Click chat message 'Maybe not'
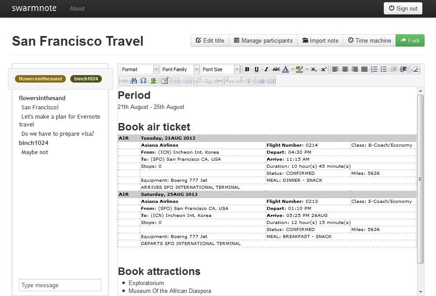This screenshot has width=436, height=296. click(x=35, y=152)
